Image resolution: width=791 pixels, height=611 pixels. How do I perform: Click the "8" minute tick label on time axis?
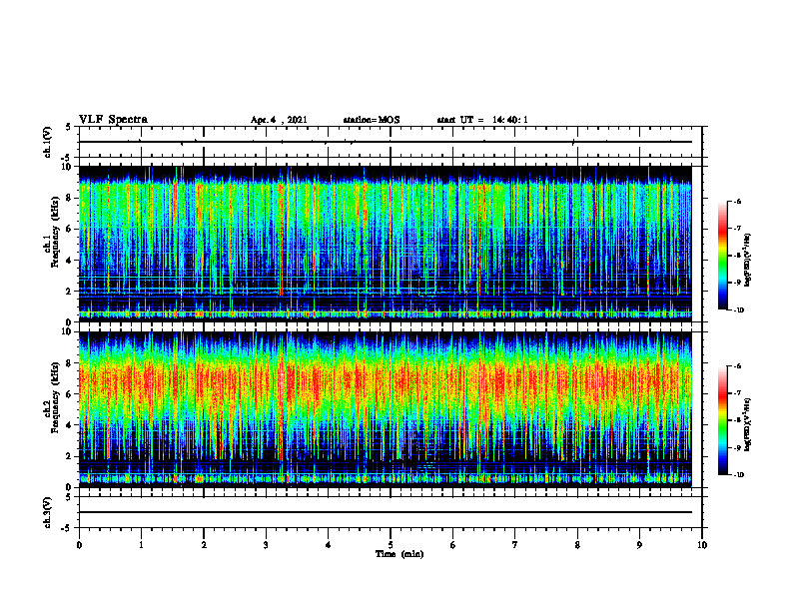coord(577,545)
